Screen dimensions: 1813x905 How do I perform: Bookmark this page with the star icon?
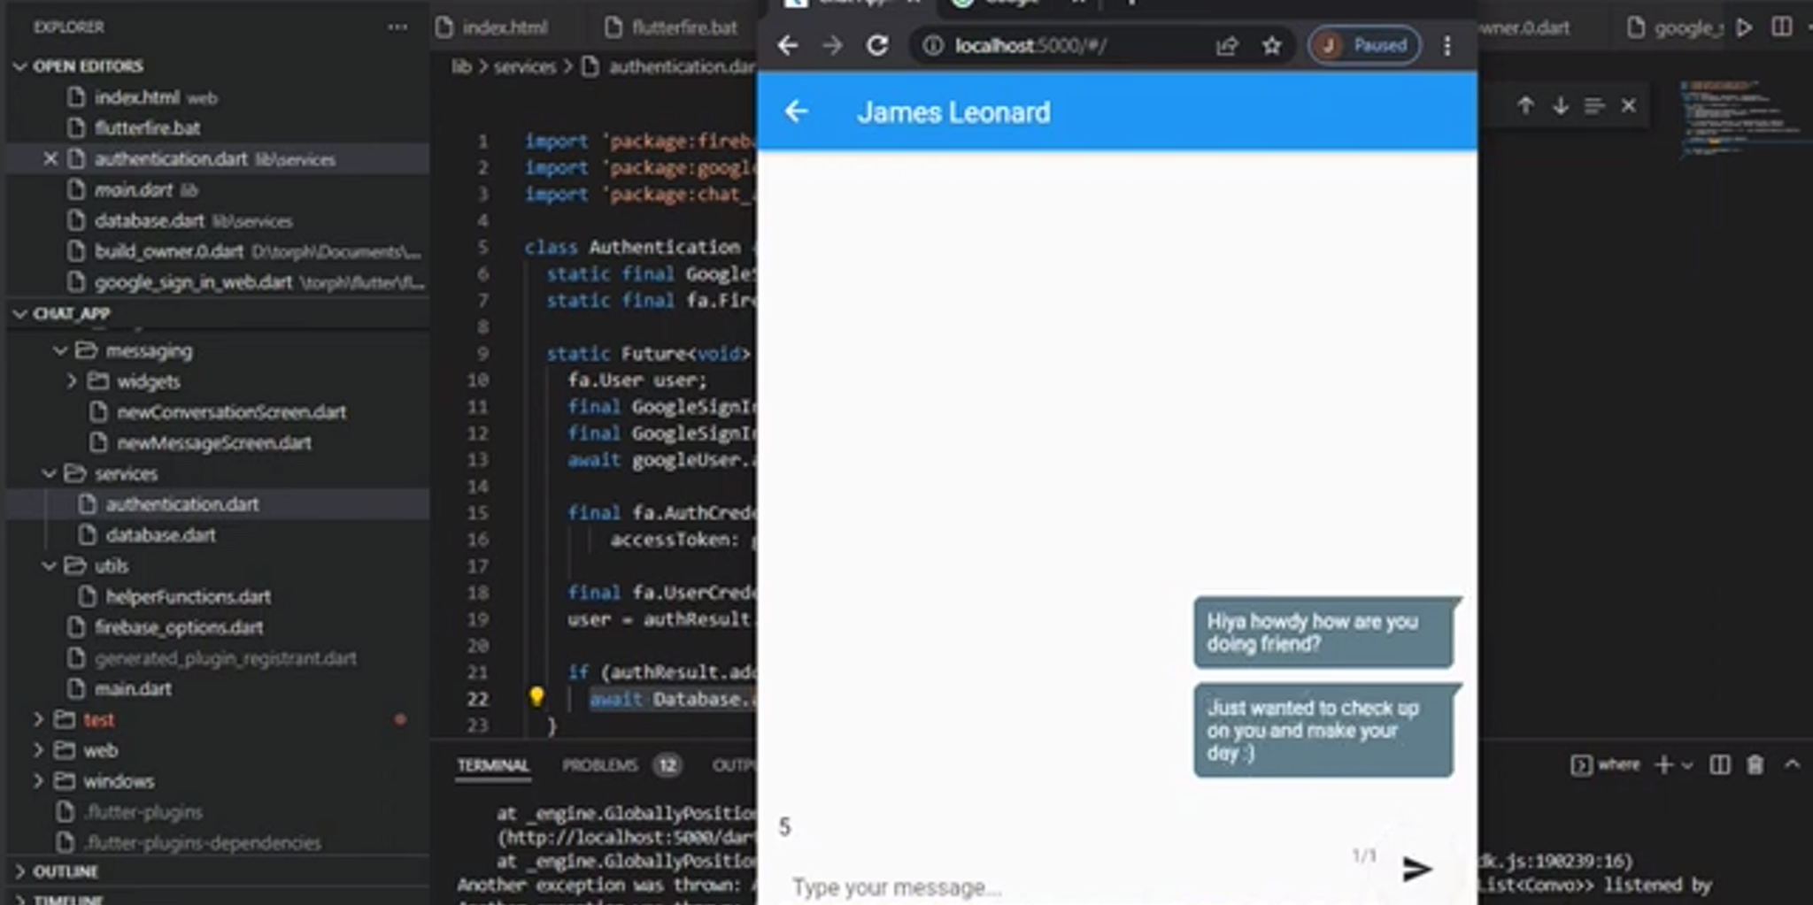click(x=1271, y=45)
